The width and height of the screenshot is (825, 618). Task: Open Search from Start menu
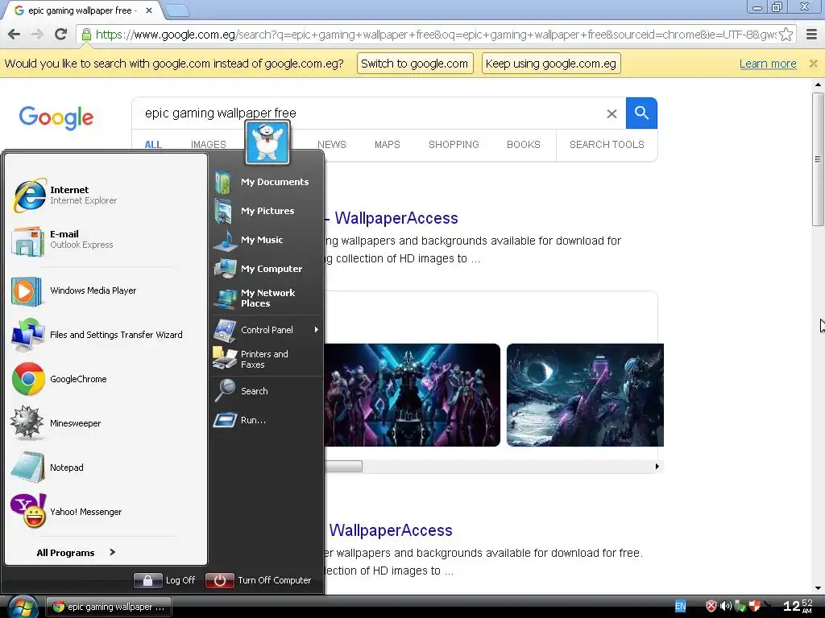267,391
